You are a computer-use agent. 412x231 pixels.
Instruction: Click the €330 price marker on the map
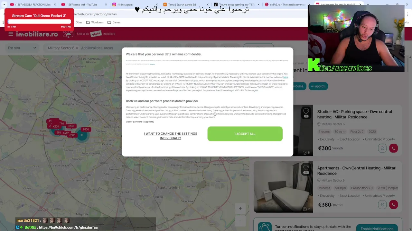pyautogui.click(x=71, y=126)
